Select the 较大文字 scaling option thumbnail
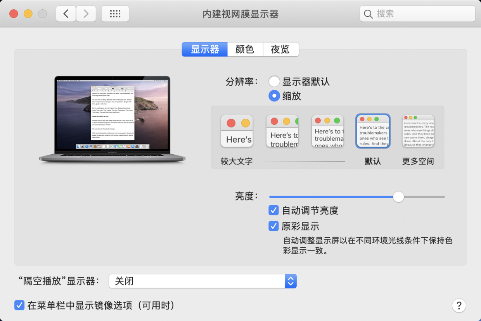 tap(237, 131)
